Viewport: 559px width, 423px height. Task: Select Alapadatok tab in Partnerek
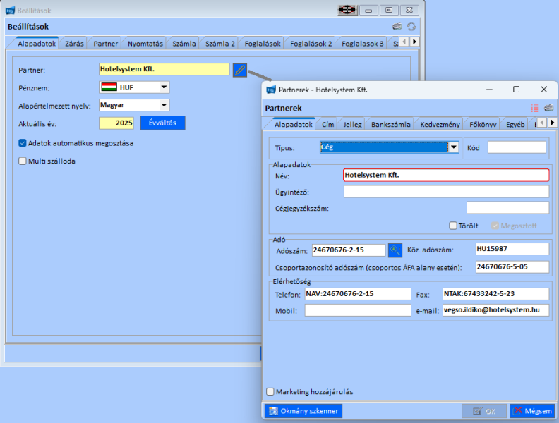click(294, 124)
